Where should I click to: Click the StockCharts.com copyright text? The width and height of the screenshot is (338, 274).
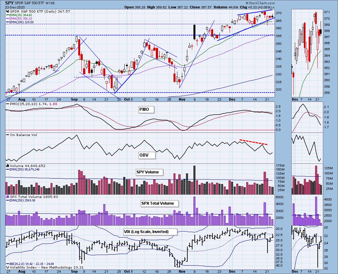click(x=260, y=3)
